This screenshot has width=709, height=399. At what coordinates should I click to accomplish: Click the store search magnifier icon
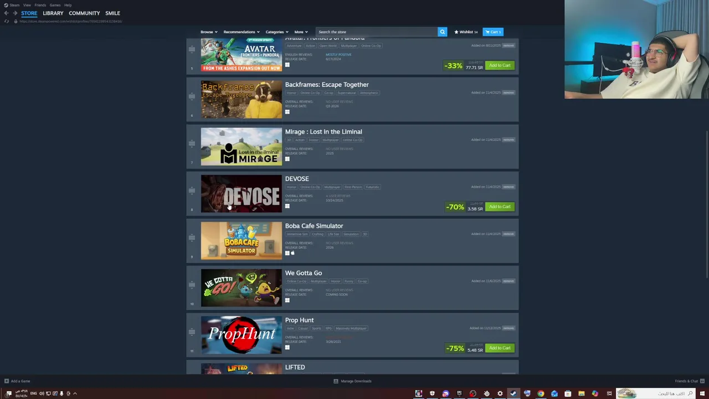tap(442, 32)
